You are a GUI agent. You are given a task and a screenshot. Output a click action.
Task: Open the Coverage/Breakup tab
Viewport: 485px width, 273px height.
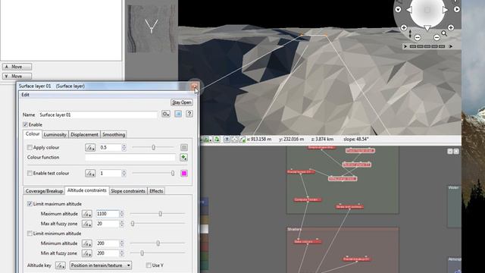(x=44, y=191)
